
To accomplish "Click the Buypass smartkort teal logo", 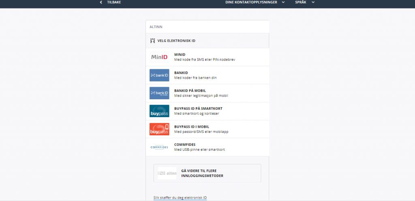I will pos(159,111).
